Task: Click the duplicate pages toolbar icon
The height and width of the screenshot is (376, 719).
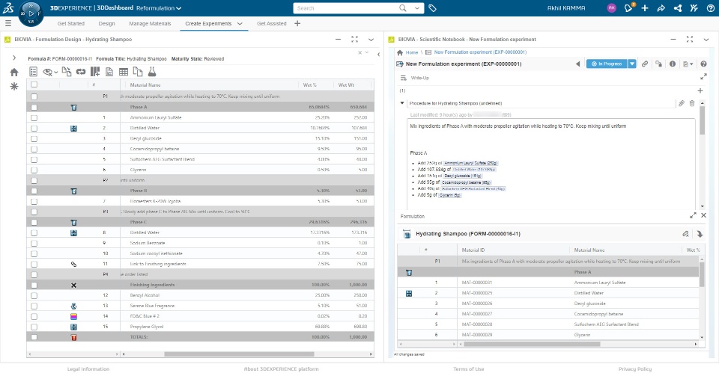Action: [x=138, y=71]
